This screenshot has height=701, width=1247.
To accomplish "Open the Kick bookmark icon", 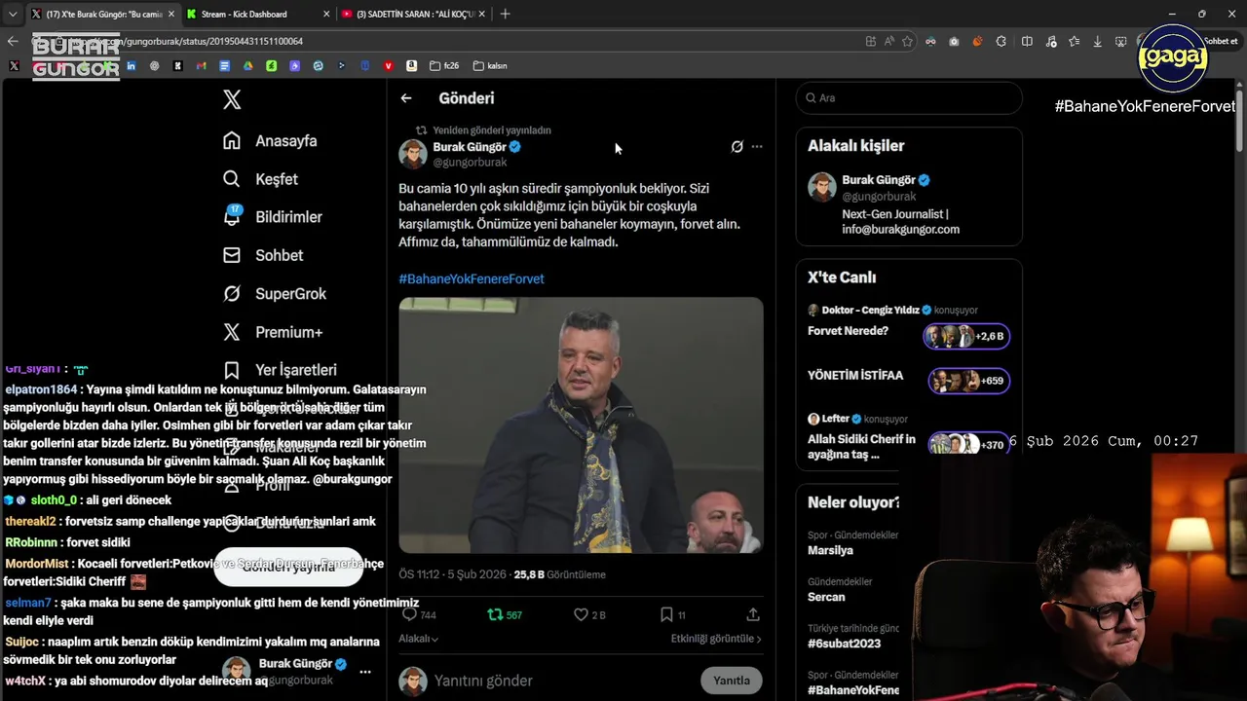I will [177, 66].
